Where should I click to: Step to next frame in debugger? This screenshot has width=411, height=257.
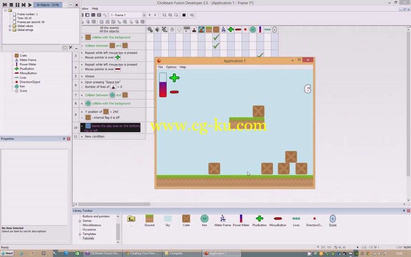pyautogui.click(x=24, y=5)
